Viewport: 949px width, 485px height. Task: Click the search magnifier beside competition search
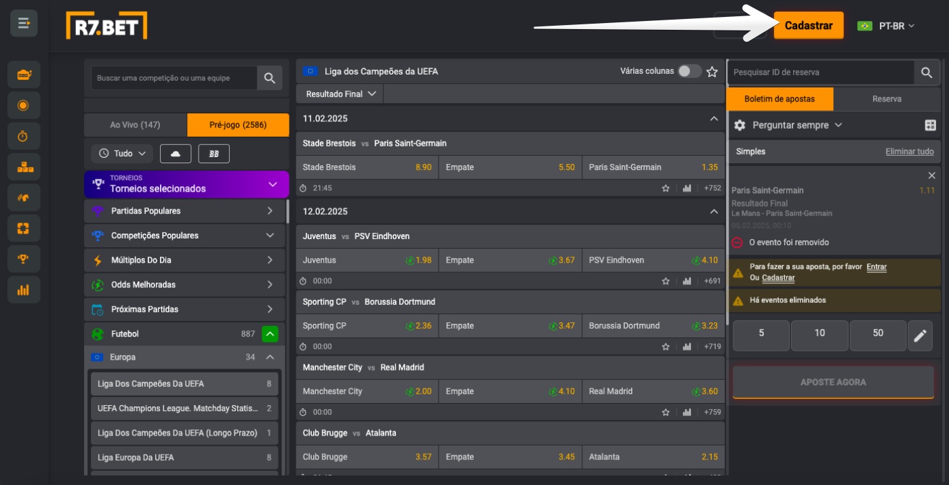click(269, 78)
